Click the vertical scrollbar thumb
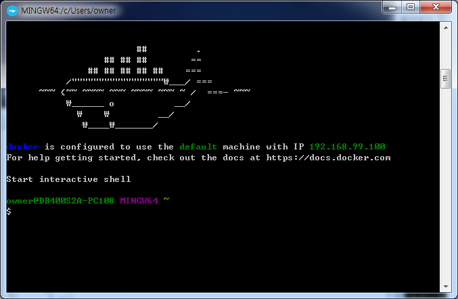Image resolution: width=458 pixels, height=299 pixels. click(x=446, y=78)
